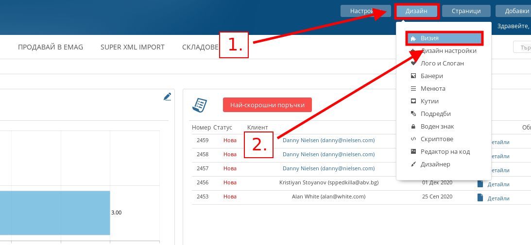Click the heart icon beside Лого и Слоган

pyautogui.click(x=413, y=63)
